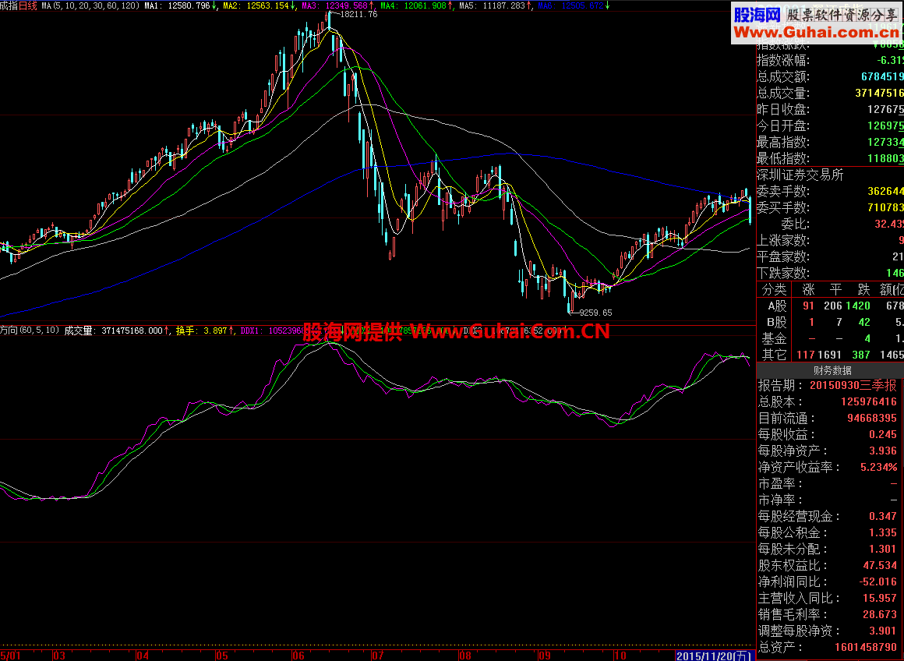Click the 今日开盘 row label

click(x=783, y=125)
